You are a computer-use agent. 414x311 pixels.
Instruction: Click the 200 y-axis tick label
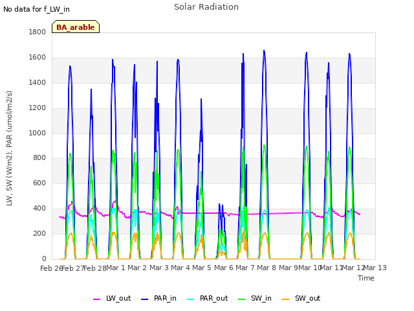[39, 233]
